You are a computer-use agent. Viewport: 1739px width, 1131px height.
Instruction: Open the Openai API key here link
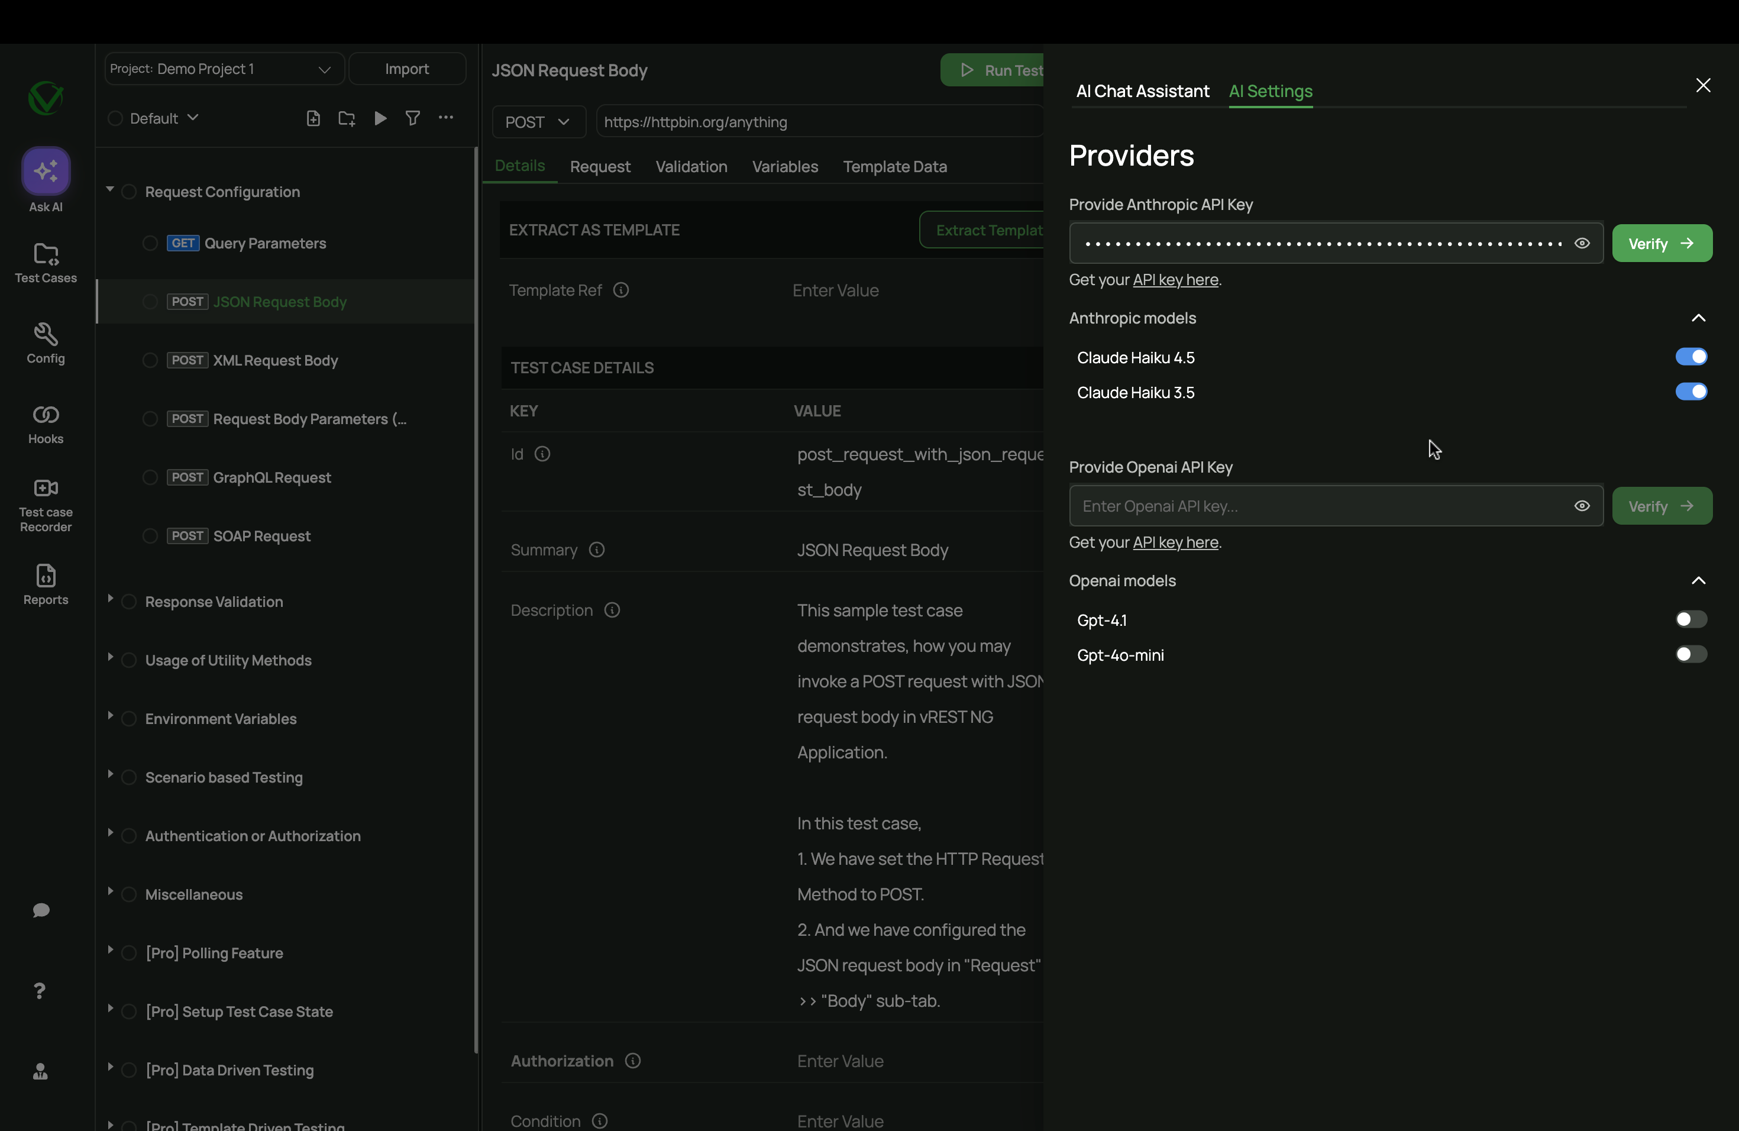[1175, 542]
